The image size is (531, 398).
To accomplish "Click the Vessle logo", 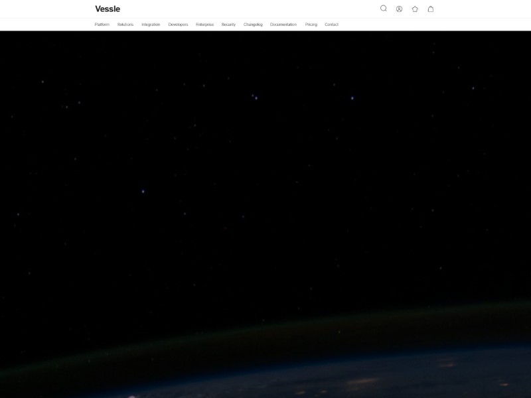I will pos(108,9).
